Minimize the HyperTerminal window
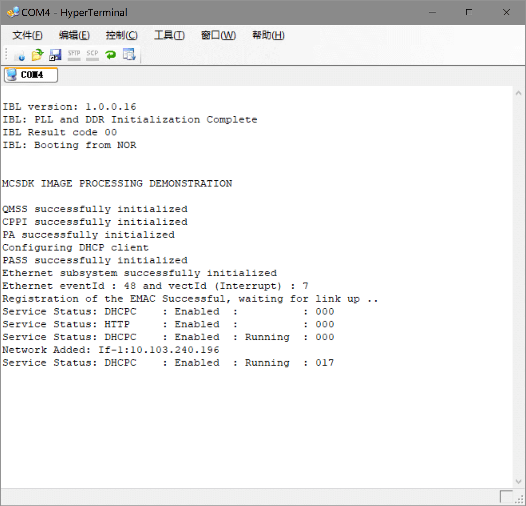This screenshot has height=506, width=526. click(432, 12)
